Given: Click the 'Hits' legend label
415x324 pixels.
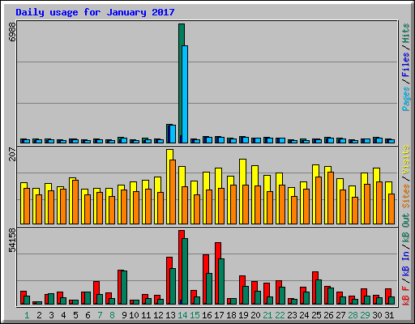Looking at the screenshot, I should tap(405, 33).
